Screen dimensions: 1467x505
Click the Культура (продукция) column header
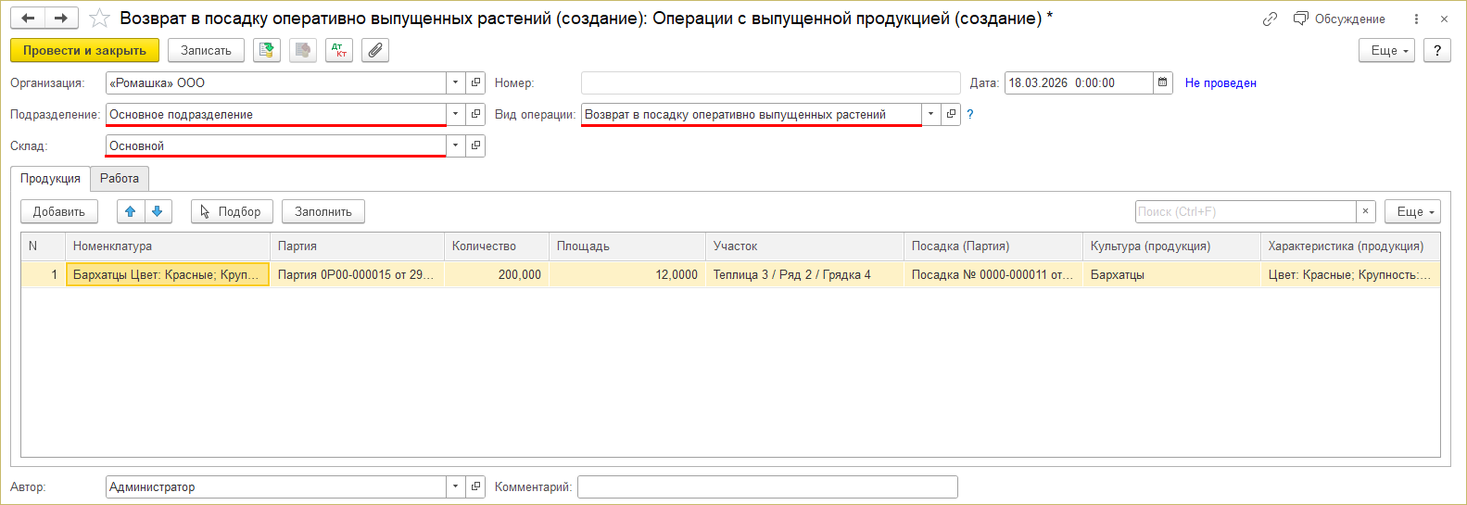pyautogui.click(x=1171, y=246)
